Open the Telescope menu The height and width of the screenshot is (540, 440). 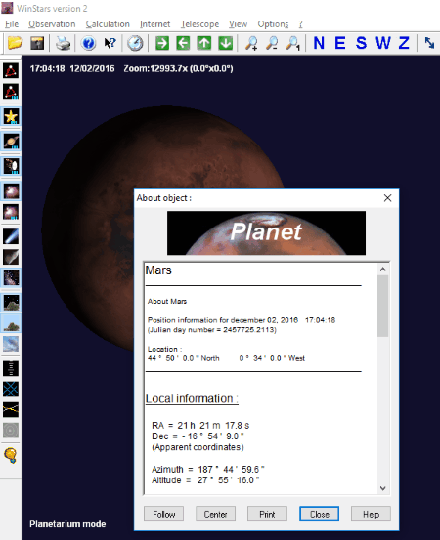[x=199, y=24]
